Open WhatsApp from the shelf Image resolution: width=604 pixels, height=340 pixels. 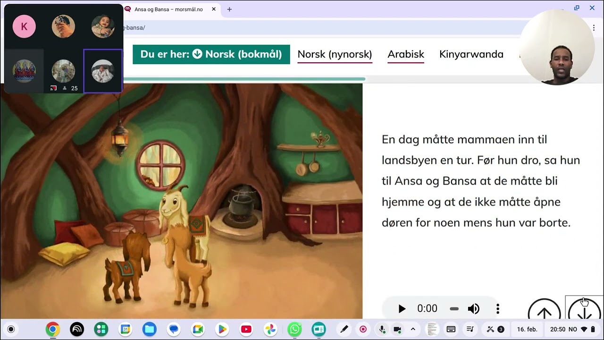pyautogui.click(x=294, y=329)
